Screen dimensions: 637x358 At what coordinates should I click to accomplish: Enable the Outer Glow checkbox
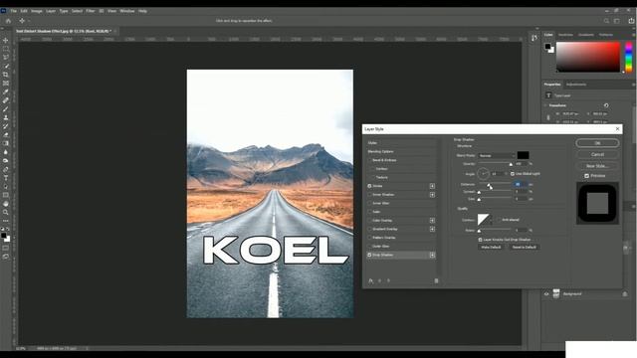tap(369, 246)
